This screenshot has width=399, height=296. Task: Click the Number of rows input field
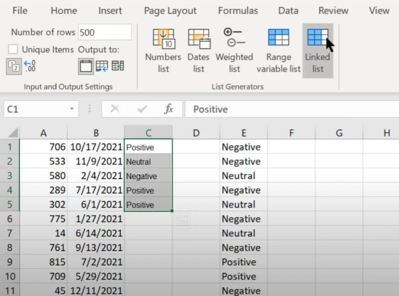pyautogui.click(x=105, y=32)
